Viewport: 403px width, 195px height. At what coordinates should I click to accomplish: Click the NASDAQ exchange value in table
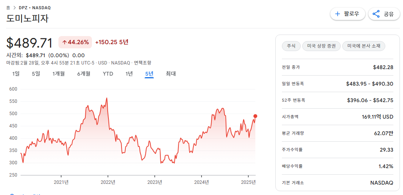382,183
